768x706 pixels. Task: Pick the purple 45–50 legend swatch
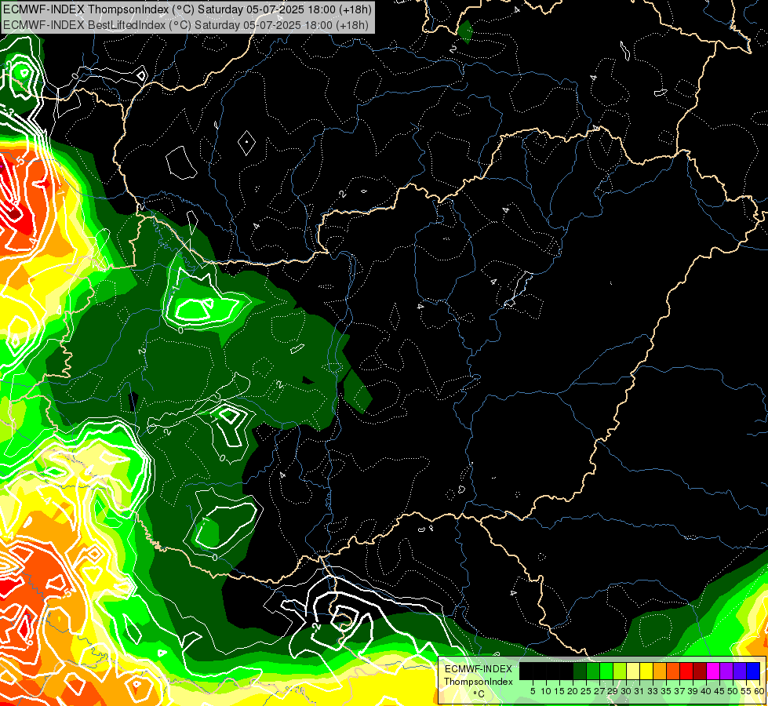(x=726, y=671)
